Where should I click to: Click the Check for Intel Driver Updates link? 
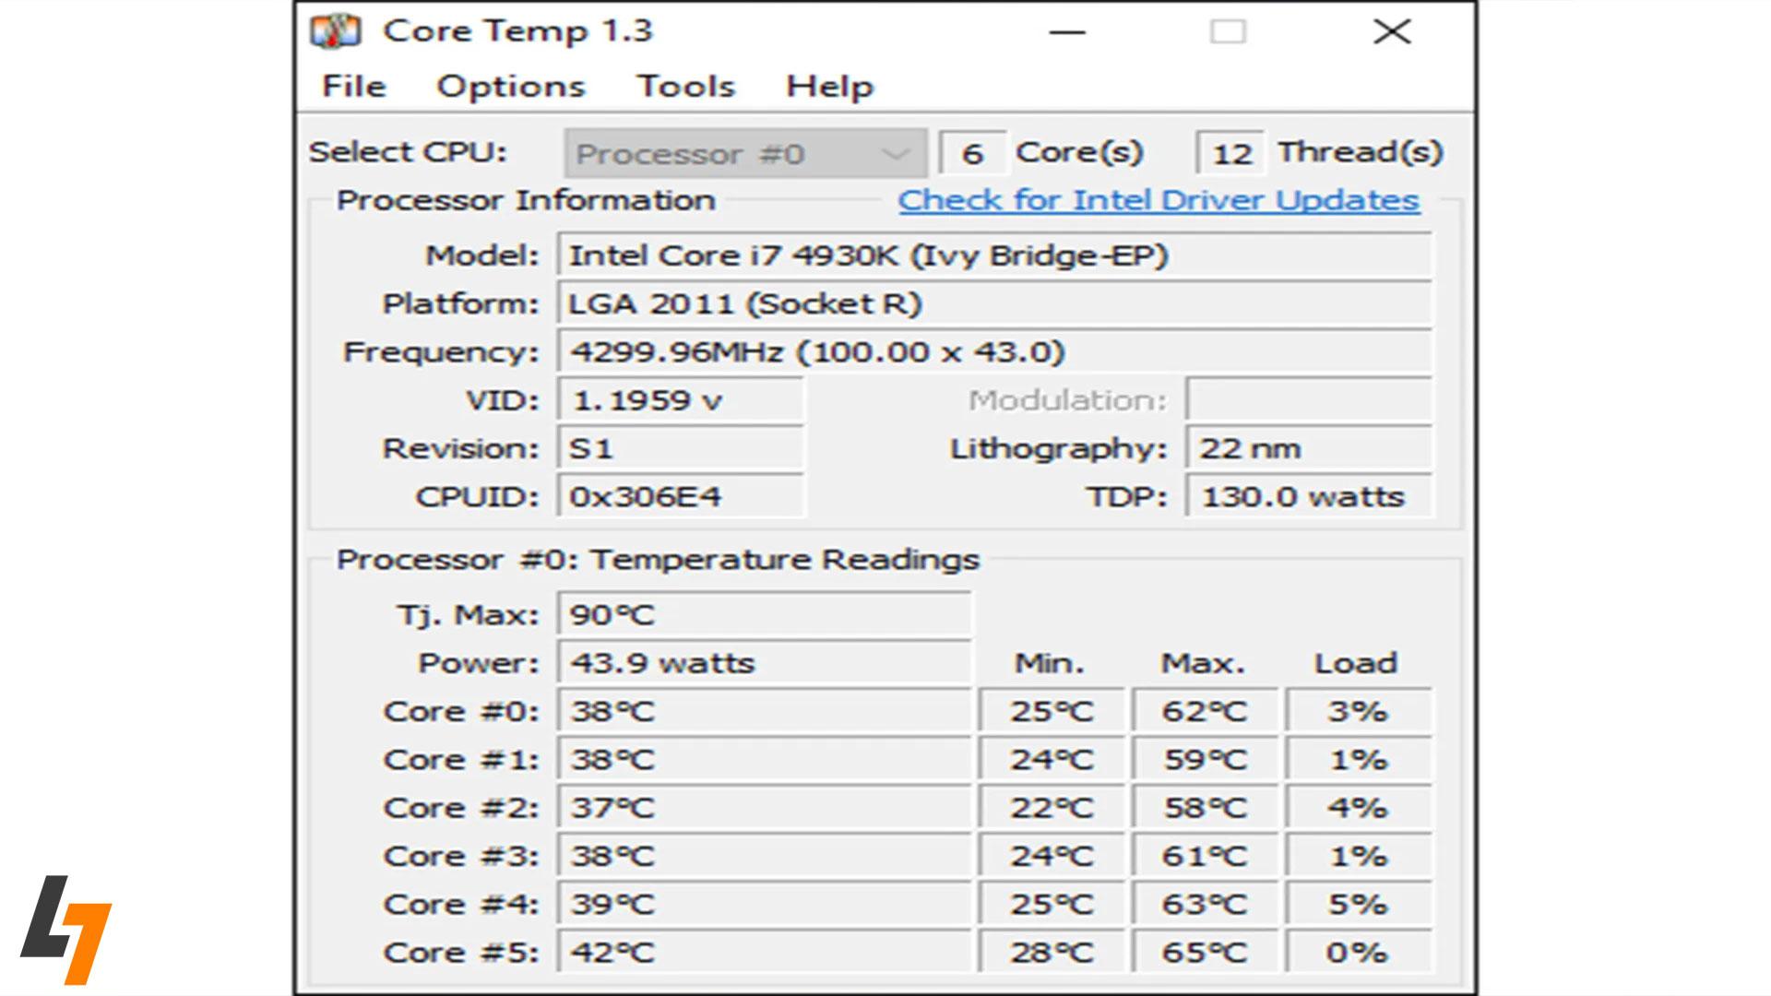click(1157, 200)
